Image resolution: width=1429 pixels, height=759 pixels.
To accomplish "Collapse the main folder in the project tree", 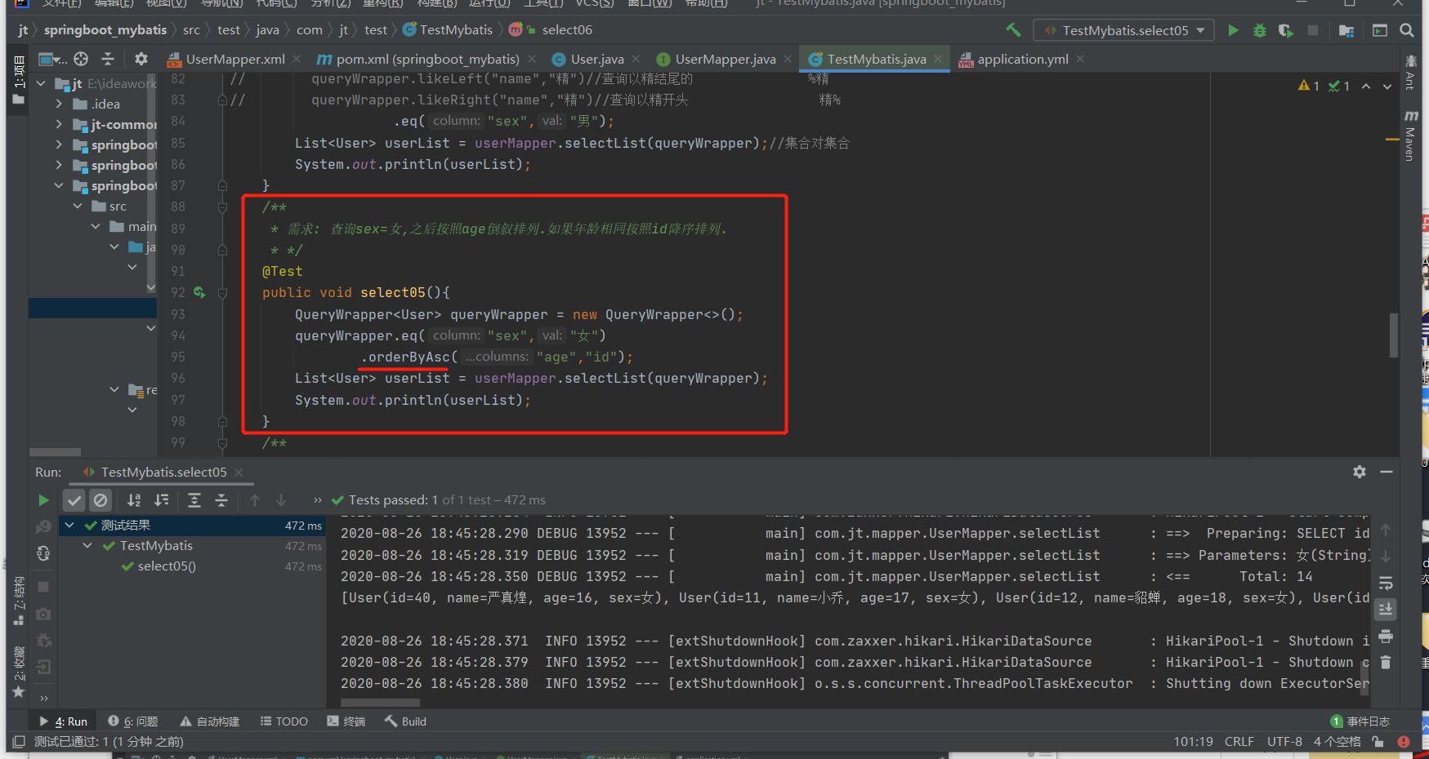I will tap(96, 226).
